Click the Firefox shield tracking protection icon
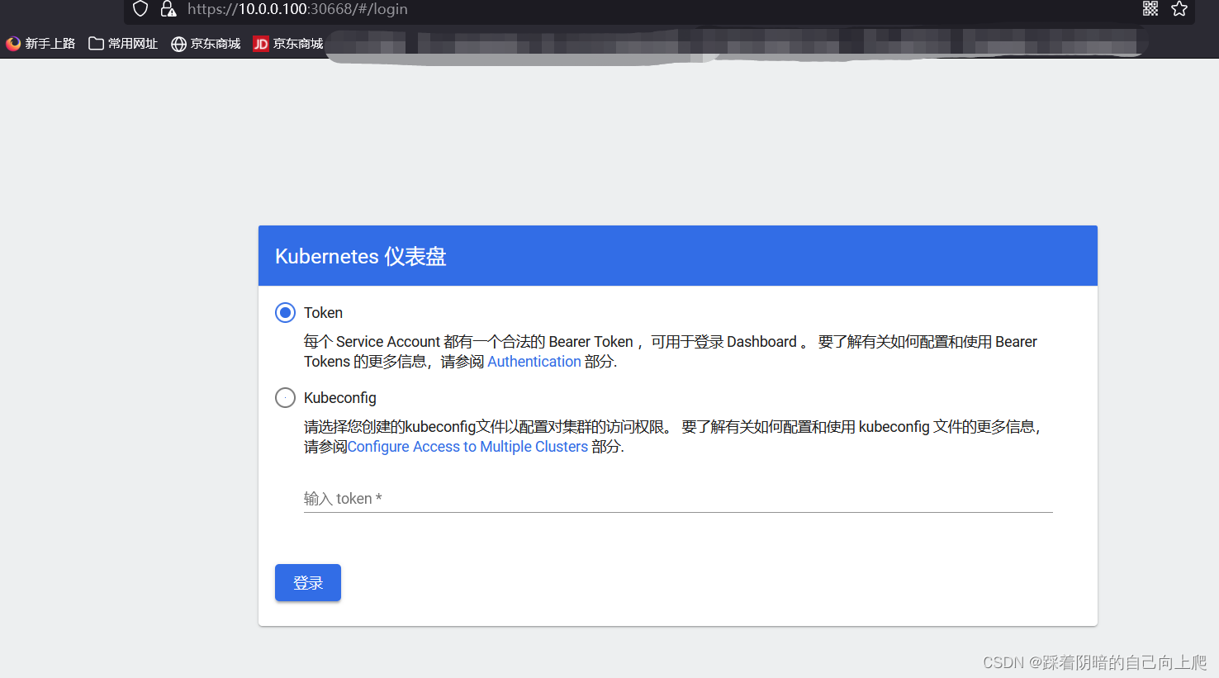1219x678 pixels. (140, 9)
